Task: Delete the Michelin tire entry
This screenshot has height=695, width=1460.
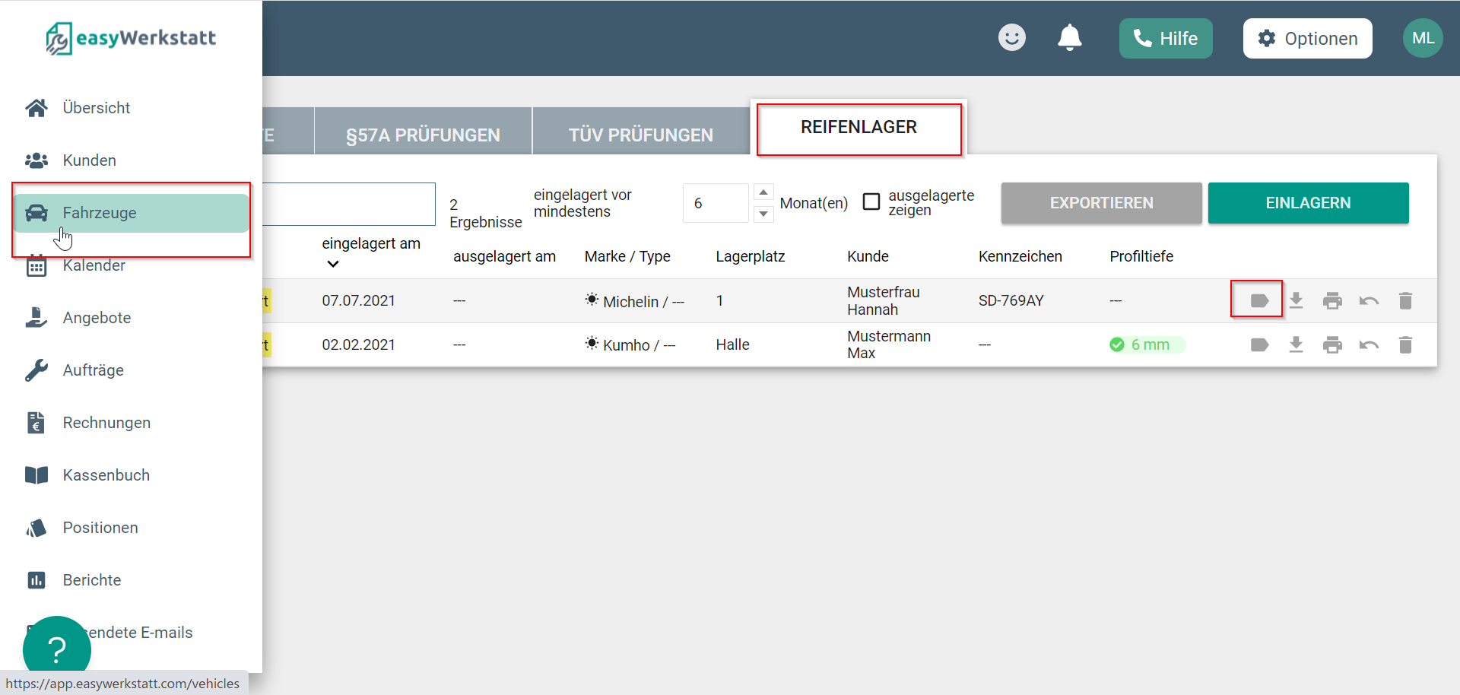Action: [1405, 301]
